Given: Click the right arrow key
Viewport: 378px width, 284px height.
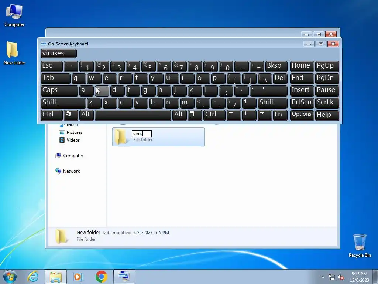Looking at the screenshot, I should (x=264, y=115).
